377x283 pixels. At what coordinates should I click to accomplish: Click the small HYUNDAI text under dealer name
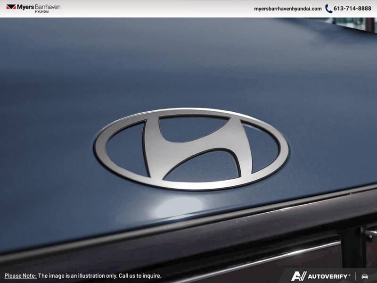tap(41, 12)
